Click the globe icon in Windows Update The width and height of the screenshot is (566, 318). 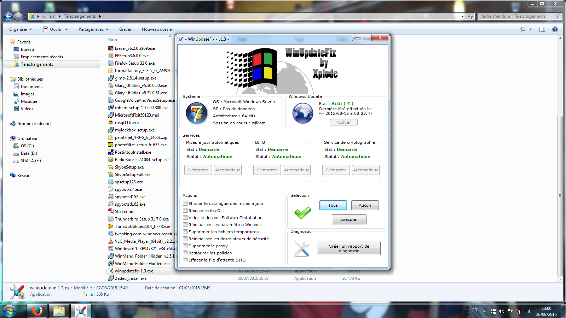[x=303, y=113]
